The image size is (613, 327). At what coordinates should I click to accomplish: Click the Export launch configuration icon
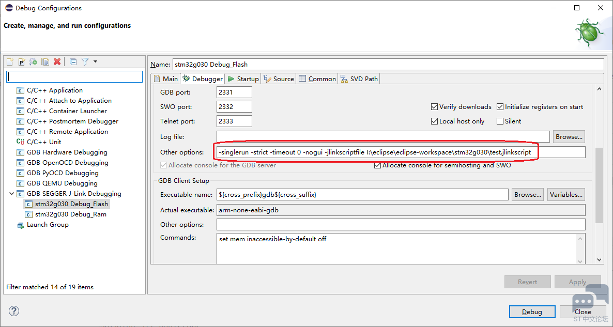coord(33,61)
